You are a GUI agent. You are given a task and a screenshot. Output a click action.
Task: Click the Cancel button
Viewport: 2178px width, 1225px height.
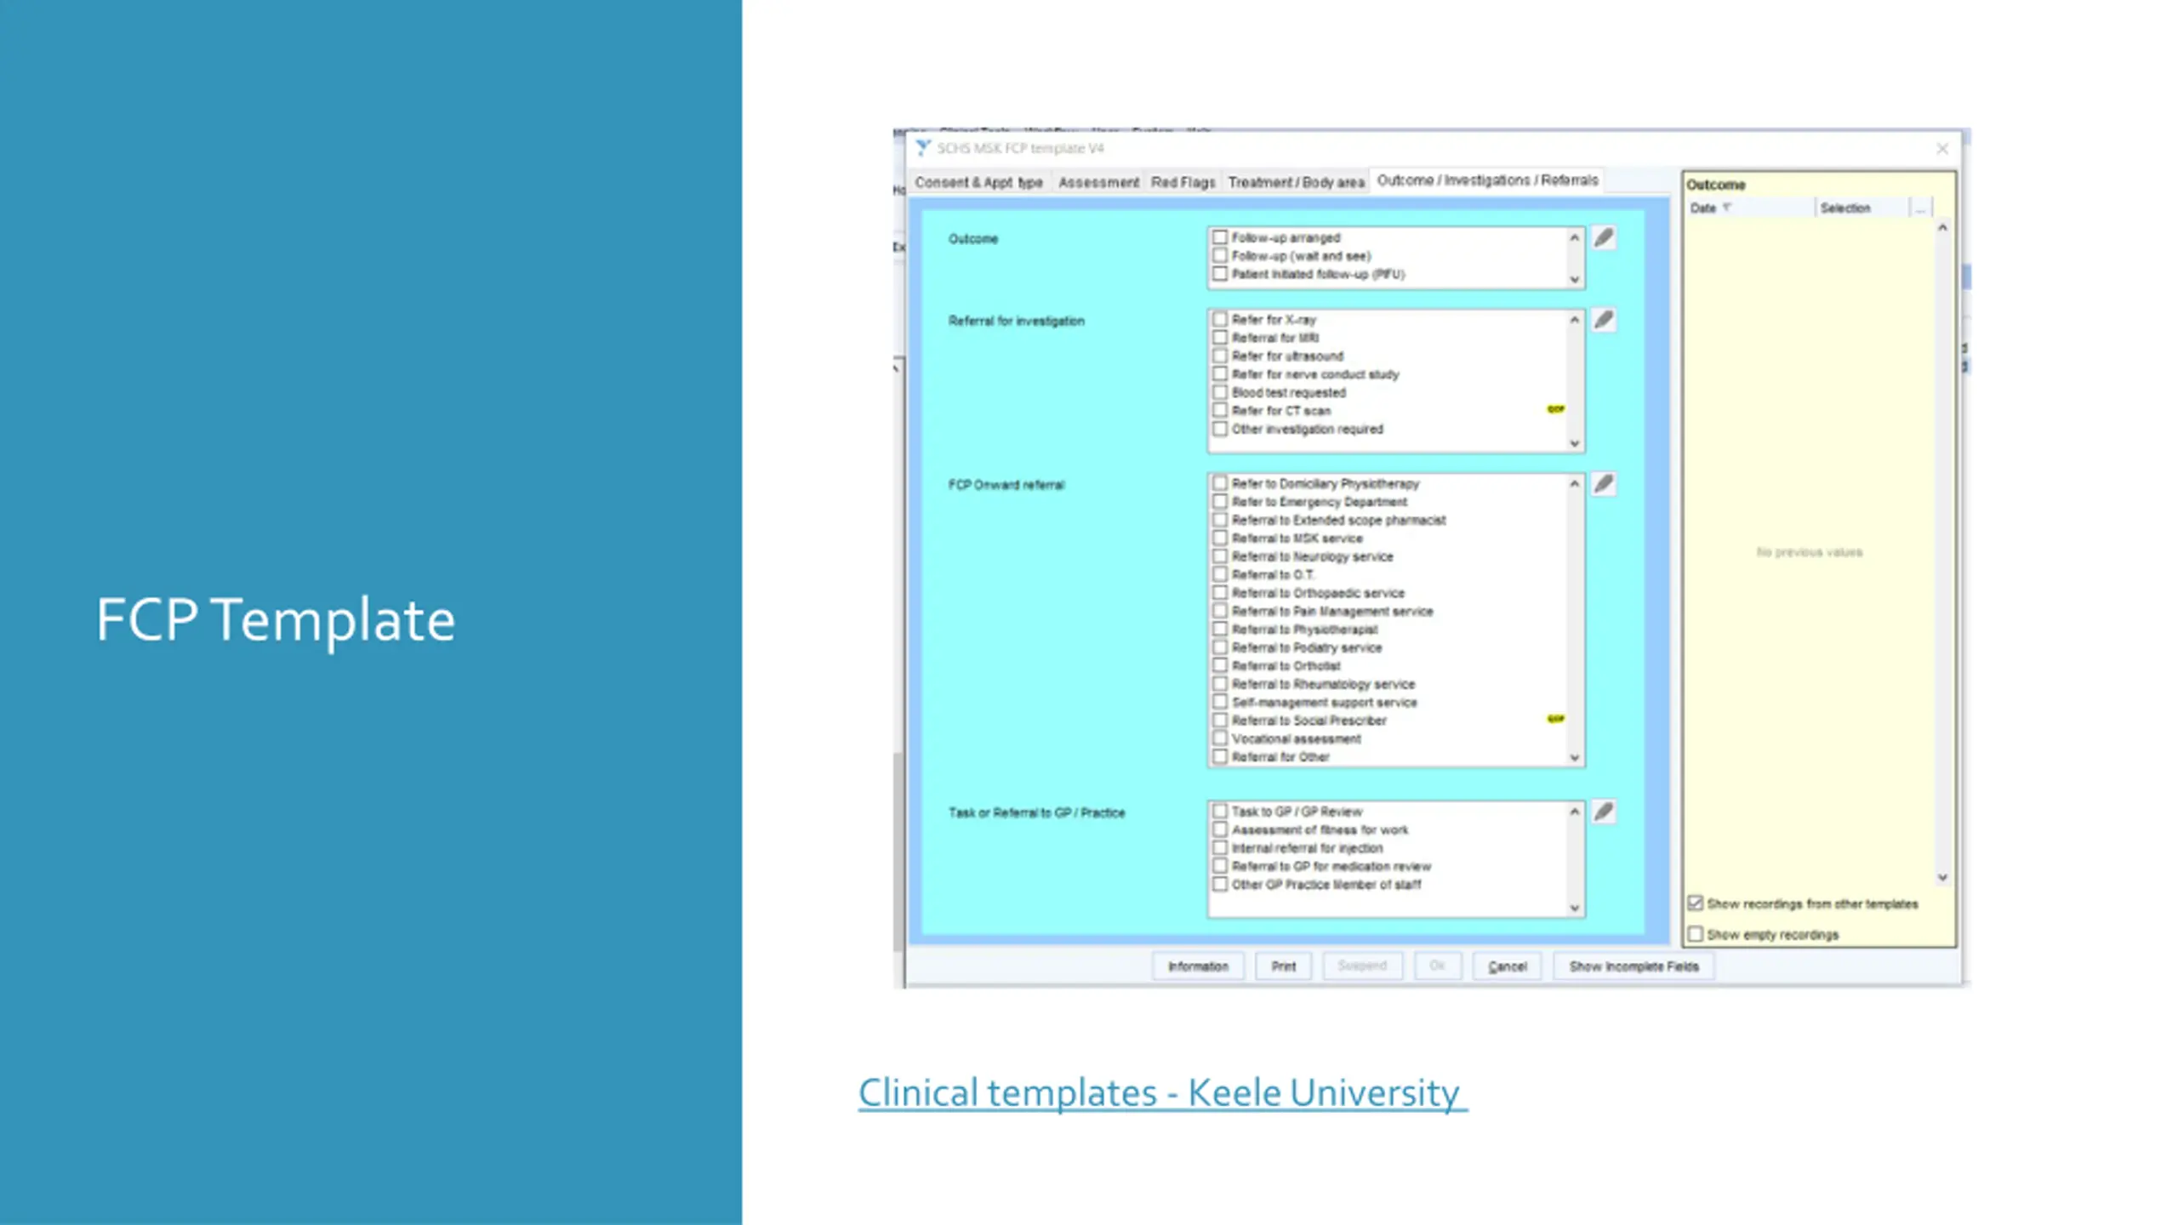(1507, 966)
